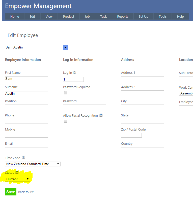Image resolution: width=193 pixels, height=202 pixels.
Task: Go to the Home menu item
Action: coord(15,16)
